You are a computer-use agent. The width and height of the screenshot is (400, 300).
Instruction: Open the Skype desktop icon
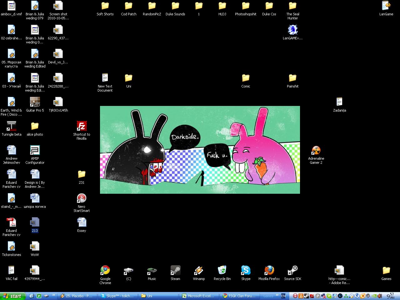[246, 271]
